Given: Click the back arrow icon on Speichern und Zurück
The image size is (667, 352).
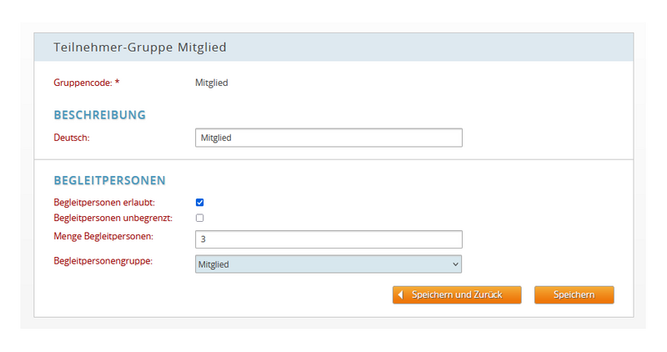Looking at the screenshot, I should tap(400, 294).
